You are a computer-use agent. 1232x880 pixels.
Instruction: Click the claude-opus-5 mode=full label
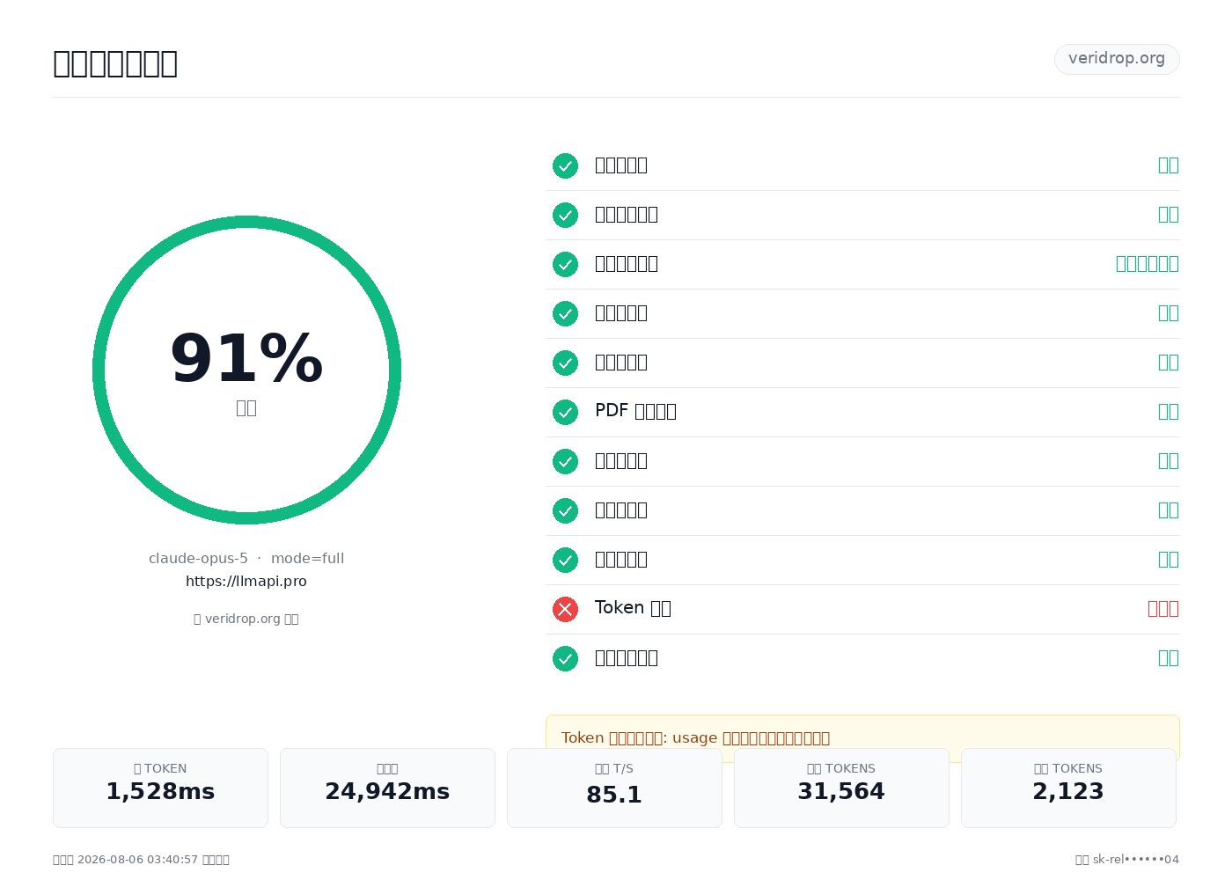tap(246, 558)
